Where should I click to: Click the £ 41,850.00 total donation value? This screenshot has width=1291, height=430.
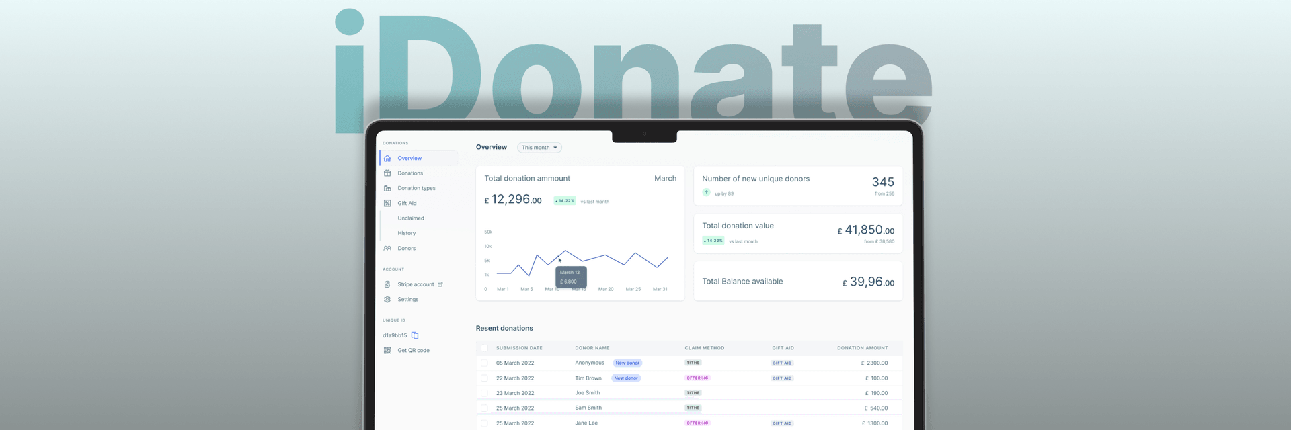pyautogui.click(x=866, y=230)
